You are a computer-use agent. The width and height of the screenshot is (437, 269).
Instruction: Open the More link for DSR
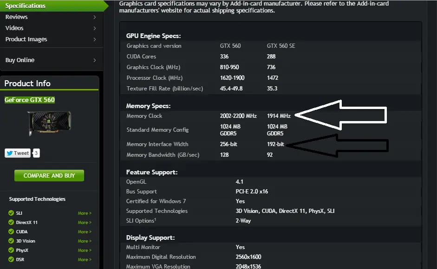(85, 260)
